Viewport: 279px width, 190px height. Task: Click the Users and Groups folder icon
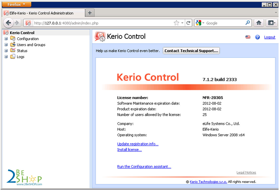(x=13, y=44)
